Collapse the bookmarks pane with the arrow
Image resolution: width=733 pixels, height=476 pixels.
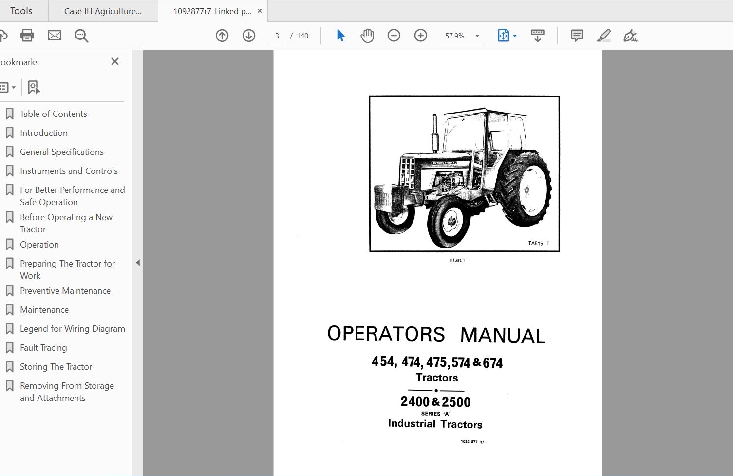pyautogui.click(x=138, y=263)
